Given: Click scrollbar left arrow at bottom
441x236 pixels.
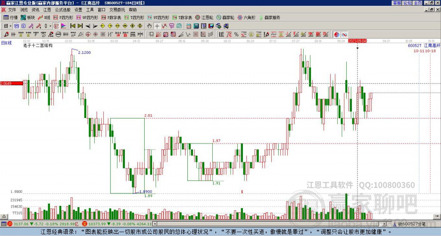Looking at the screenshot, I should coord(155,224).
